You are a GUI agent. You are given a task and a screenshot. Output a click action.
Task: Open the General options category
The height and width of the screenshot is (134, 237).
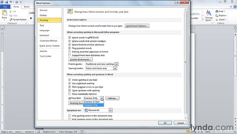point(50,10)
